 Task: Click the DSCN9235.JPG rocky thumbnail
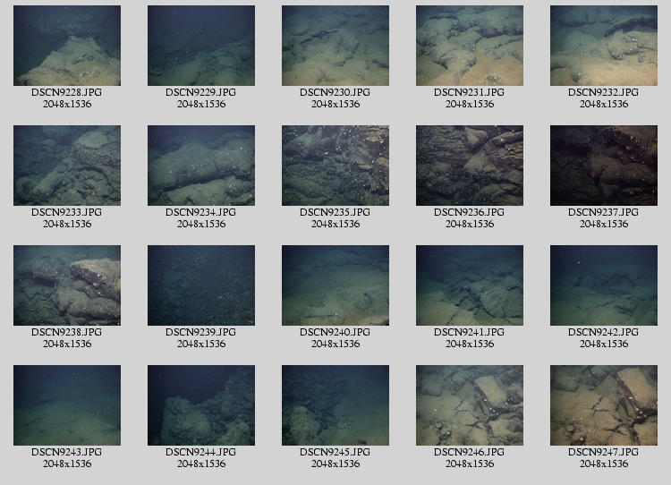335,166
